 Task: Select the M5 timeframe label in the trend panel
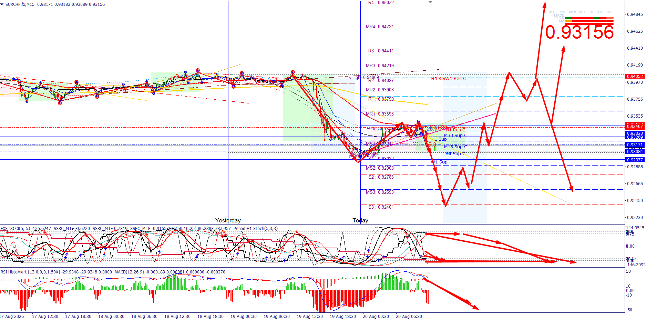pos(562,12)
